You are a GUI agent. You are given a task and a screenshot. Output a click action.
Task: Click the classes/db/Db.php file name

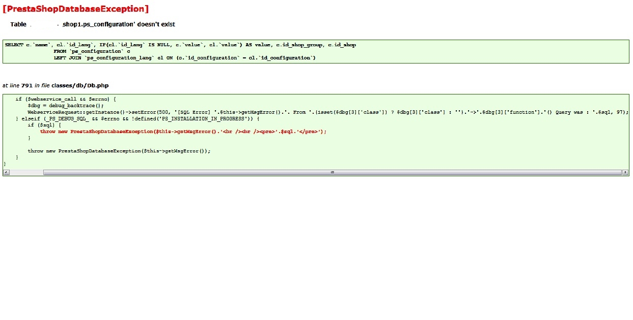(x=80, y=85)
